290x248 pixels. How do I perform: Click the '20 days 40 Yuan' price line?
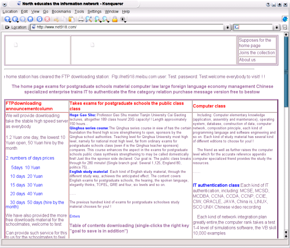point(26,194)
